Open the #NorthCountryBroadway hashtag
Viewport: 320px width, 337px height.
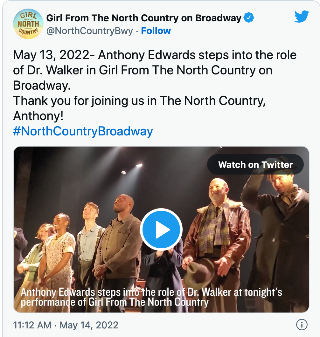point(83,131)
